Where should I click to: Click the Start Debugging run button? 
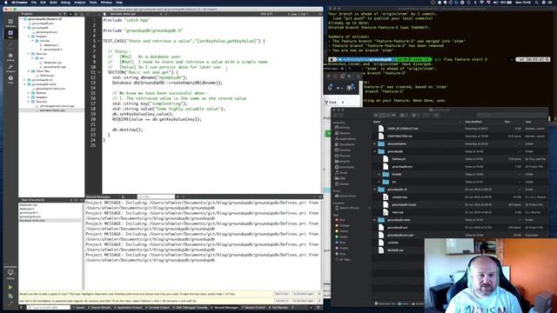click(10, 296)
